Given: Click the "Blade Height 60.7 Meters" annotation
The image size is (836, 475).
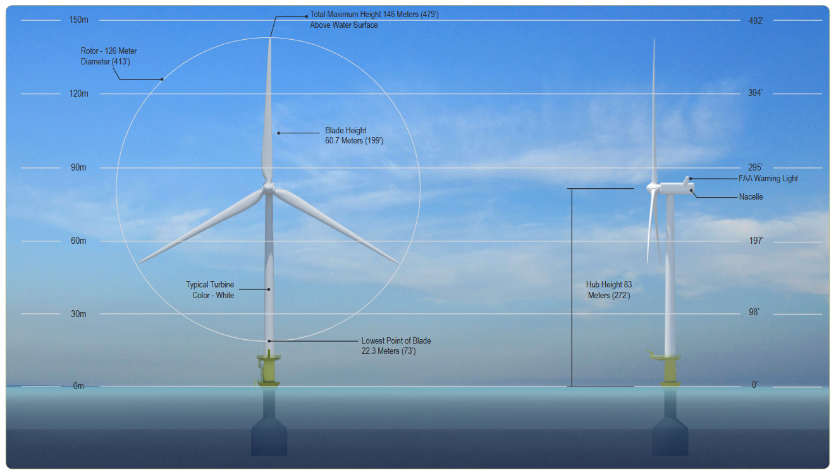Looking at the screenshot, I should pyautogui.click(x=353, y=136).
